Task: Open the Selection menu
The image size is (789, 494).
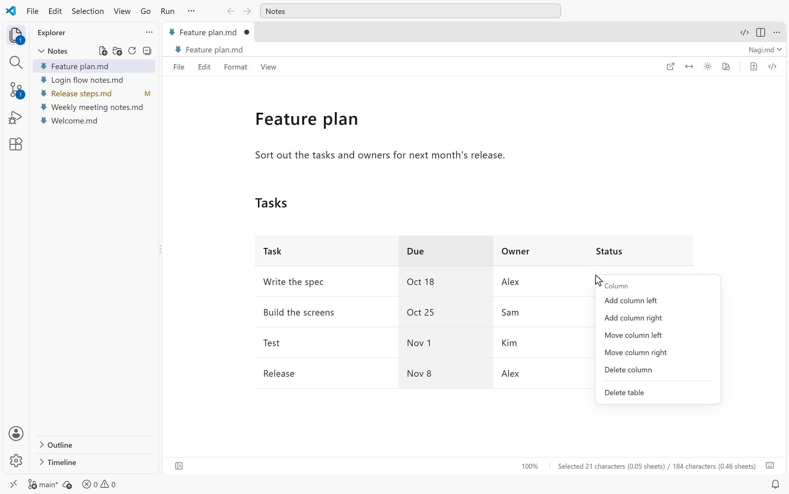Action: click(88, 11)
